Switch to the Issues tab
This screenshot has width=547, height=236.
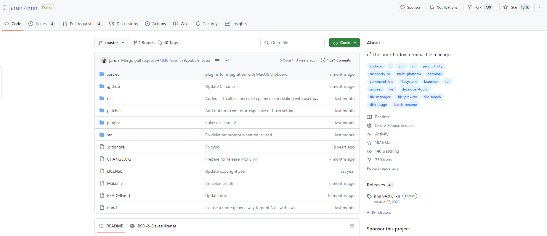[41, 24]
